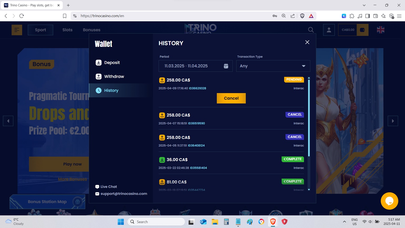Click transaction ID36408124
The image size is (405, 228).
tap(196, 145)
